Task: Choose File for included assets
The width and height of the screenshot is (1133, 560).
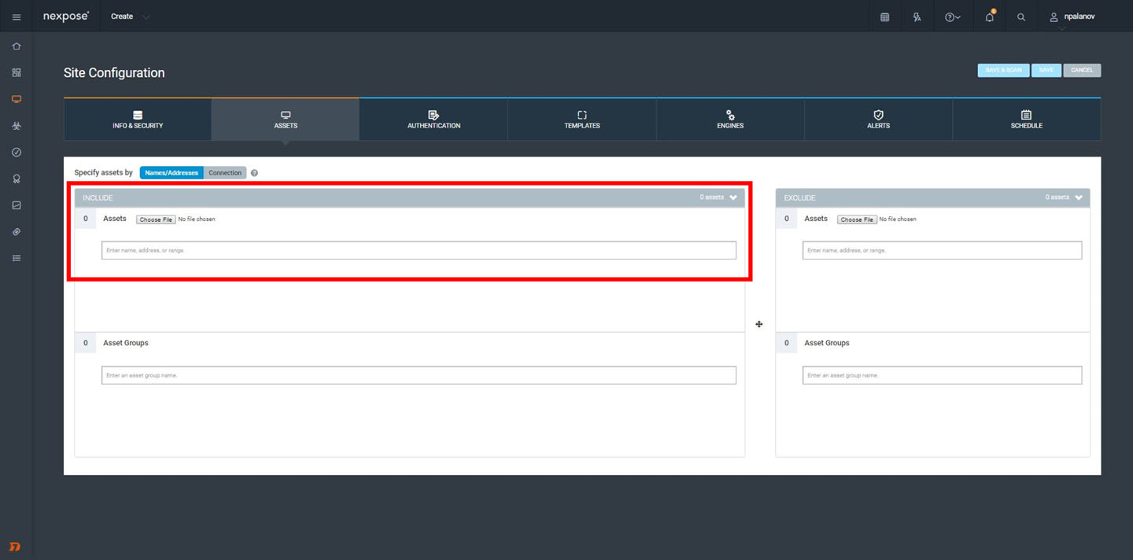Action: (x=156, y=219)
